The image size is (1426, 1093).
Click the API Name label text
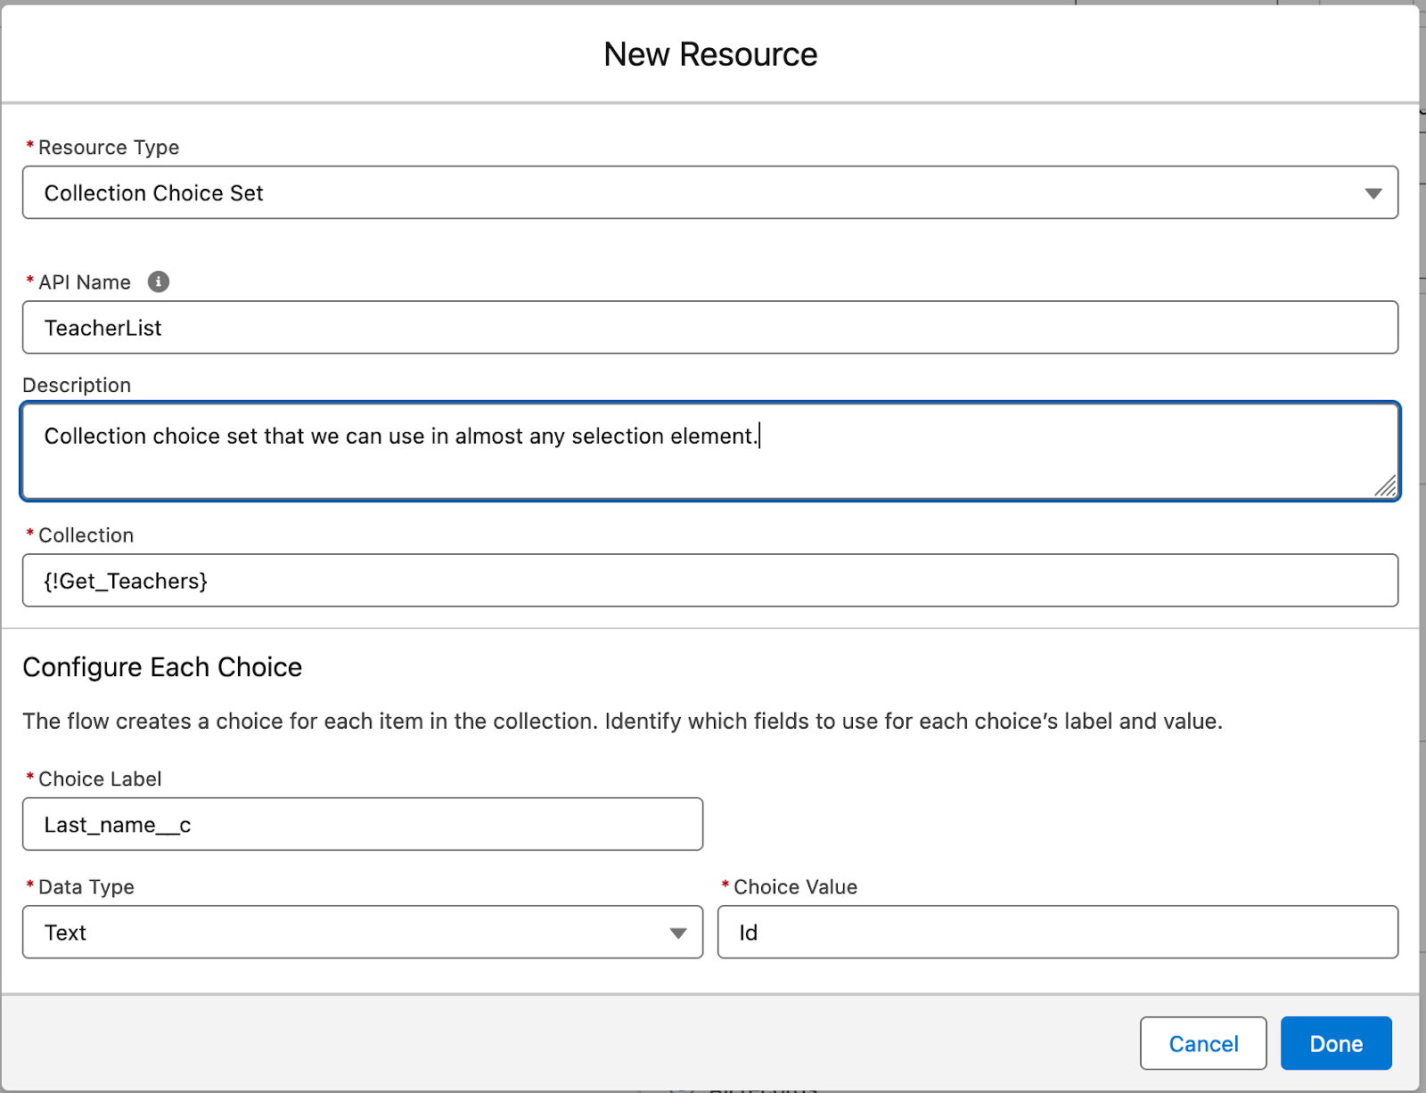tap(85, 282)
